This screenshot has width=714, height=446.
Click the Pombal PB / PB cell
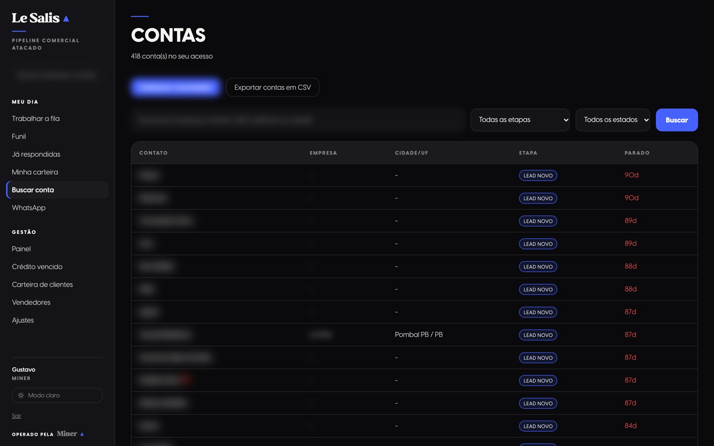click(x=419, y=334)
